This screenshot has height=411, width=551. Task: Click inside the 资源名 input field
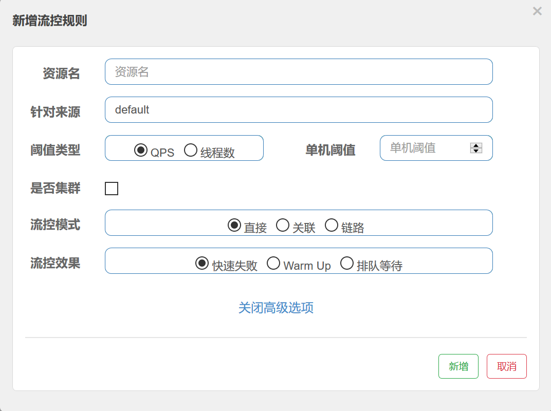point(298,72)
